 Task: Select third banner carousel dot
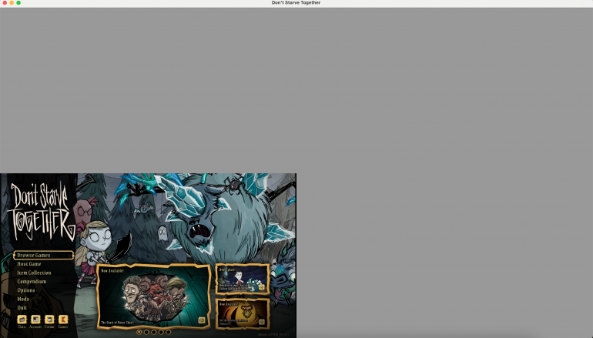tap(153, 332)
